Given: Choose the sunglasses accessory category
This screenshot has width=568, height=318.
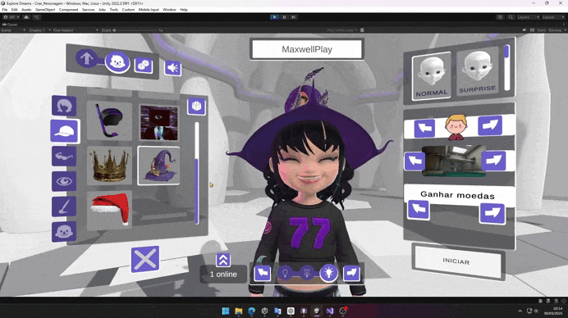Looking at the screenshot, I should click(x=64, y=157).
